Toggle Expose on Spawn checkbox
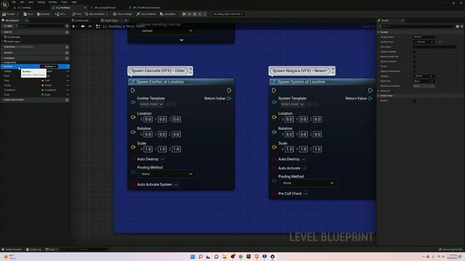The width and height of the screenshot is (465, 261). tap(414, 62)
